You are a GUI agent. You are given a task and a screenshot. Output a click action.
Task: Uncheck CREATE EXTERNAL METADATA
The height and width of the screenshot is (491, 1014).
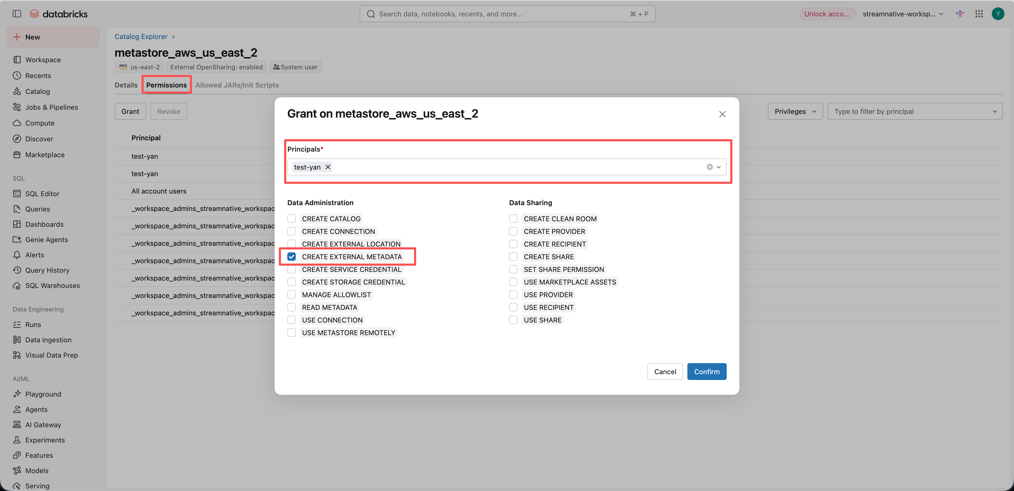click(x=291, y=257)
